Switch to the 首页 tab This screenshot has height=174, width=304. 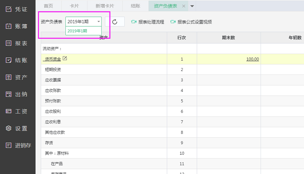(48, 6)
